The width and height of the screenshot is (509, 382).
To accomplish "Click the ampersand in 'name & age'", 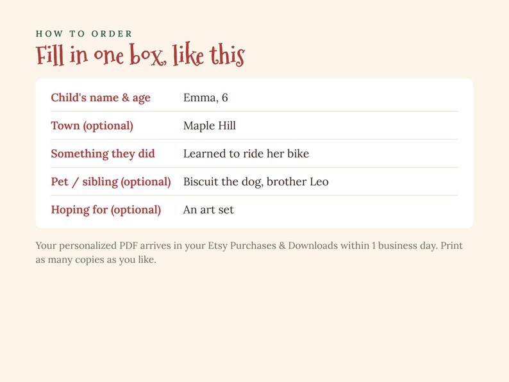I will 126,97.
